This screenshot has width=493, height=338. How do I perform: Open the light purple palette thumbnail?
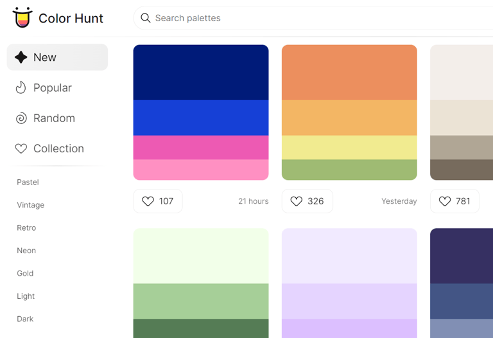click(349, 283)
